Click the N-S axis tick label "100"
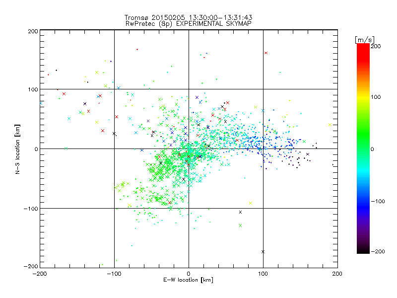 coord(33,89)
